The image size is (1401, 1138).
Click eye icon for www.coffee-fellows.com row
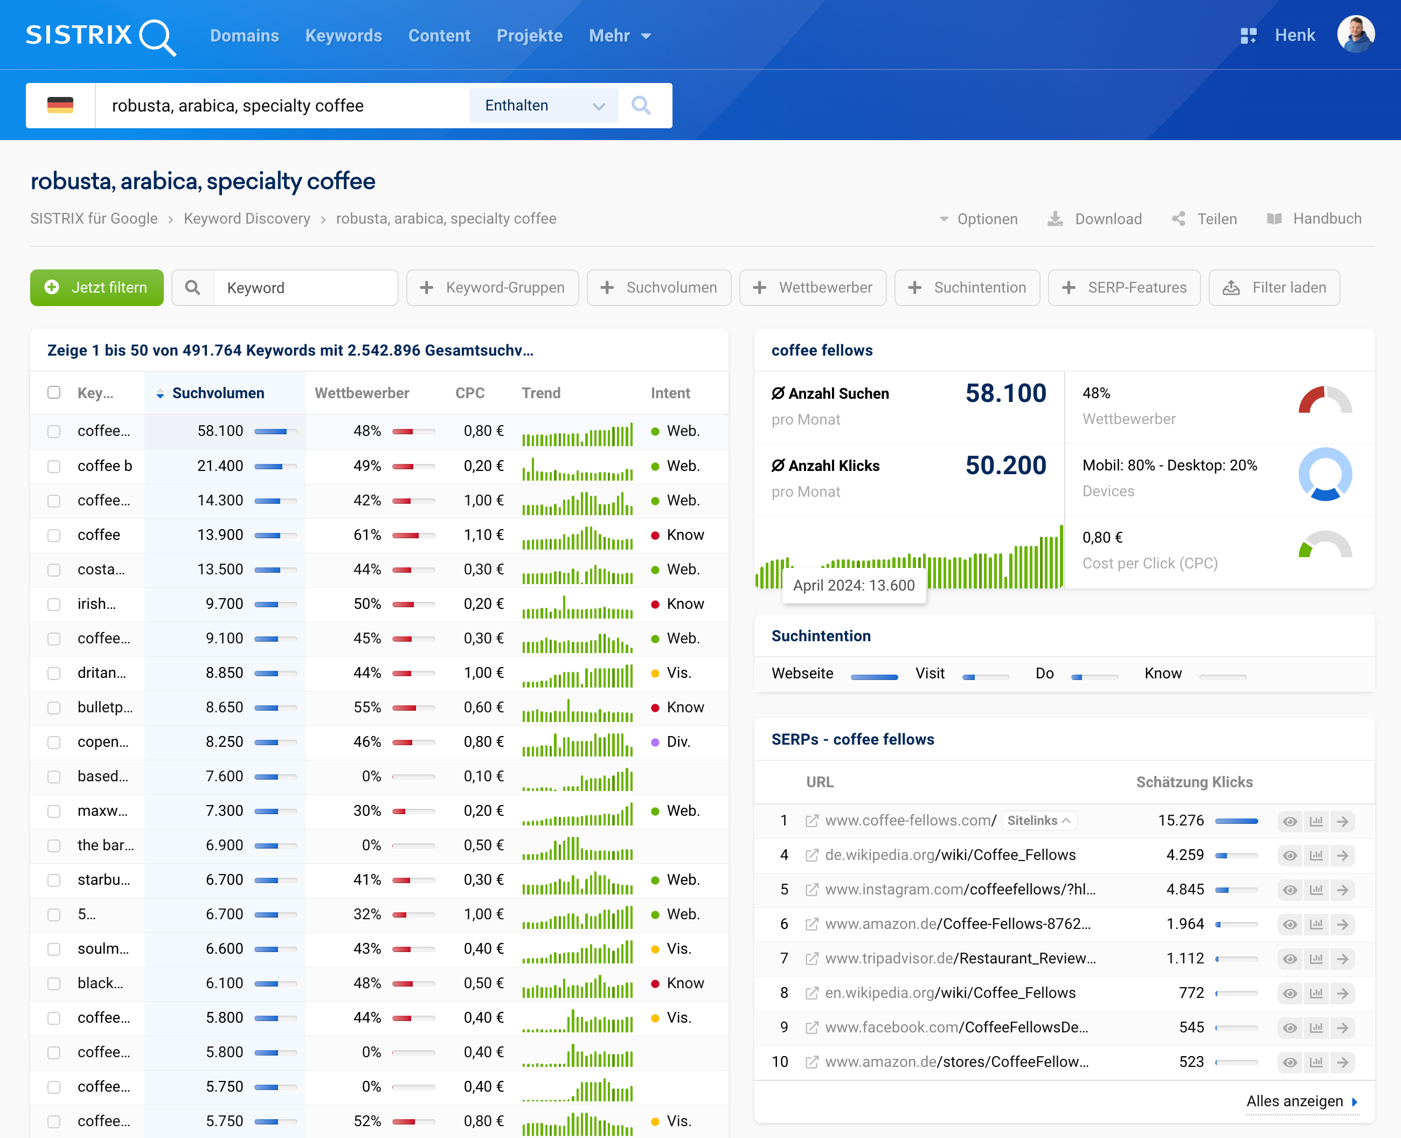tap(1289, 821)
